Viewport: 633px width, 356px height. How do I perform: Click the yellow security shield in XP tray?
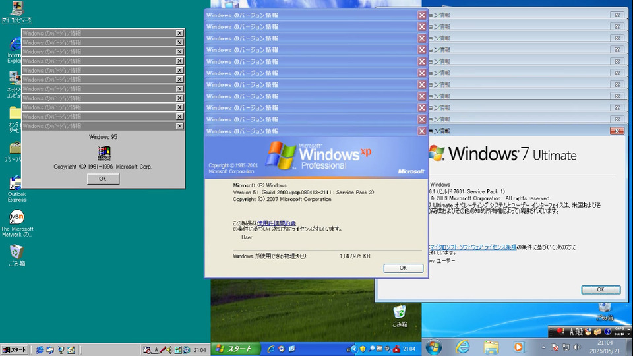[x=363, y=349]
